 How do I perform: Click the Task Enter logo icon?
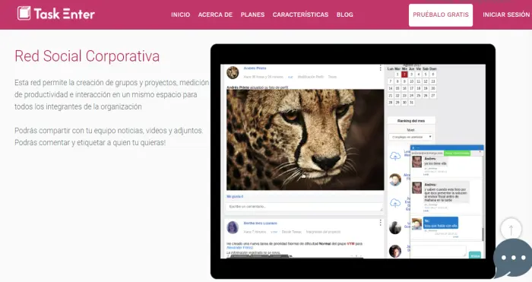point(24,13)
